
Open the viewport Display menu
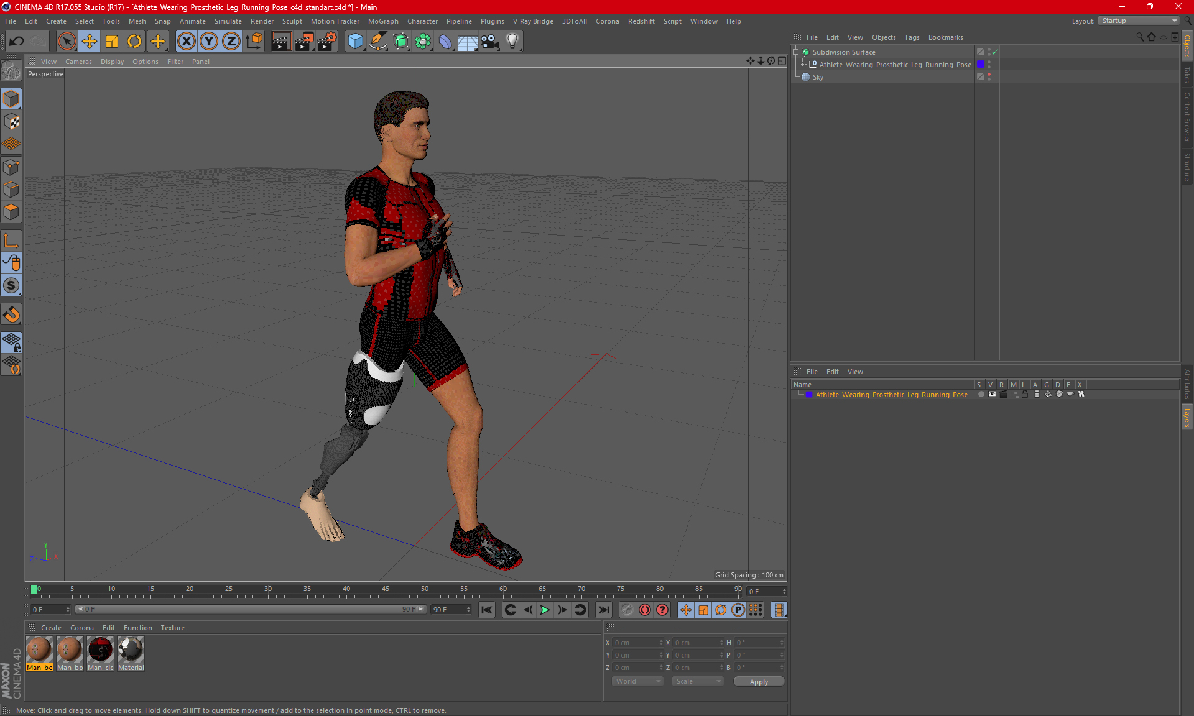(x=112, y=62)
